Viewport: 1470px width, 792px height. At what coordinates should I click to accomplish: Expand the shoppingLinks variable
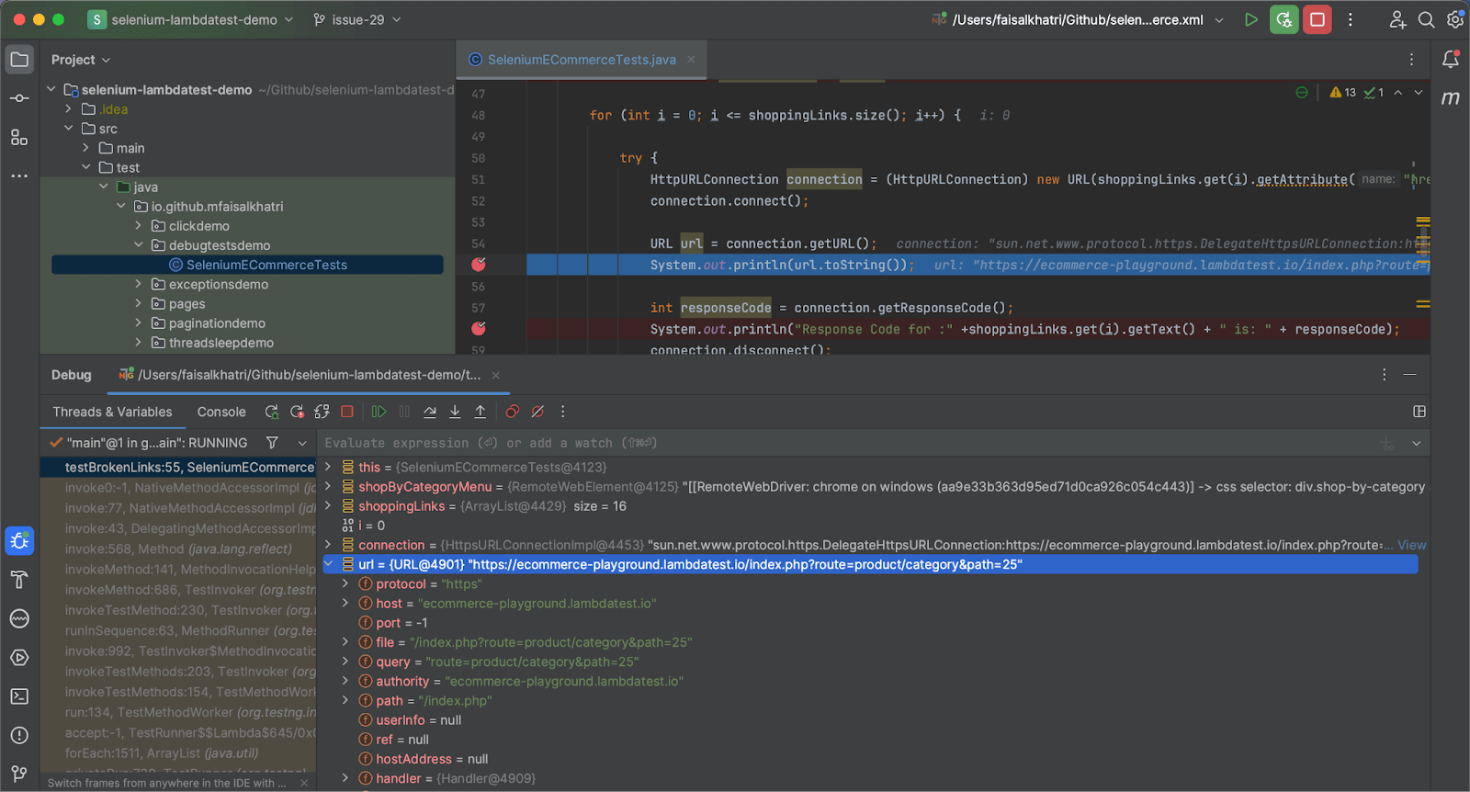pos(329,506)
